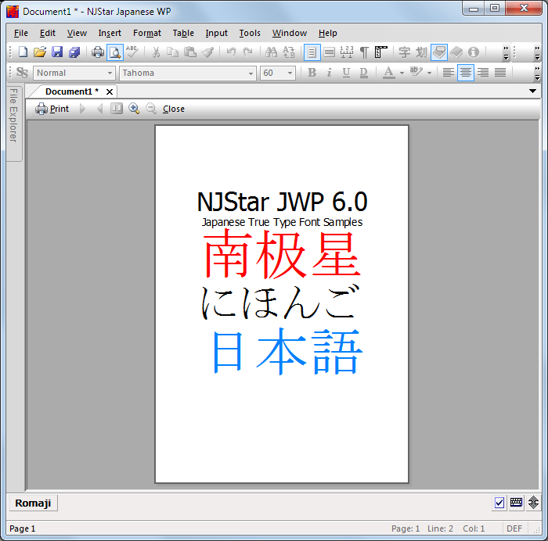548x541 pixels.
Task: Expand font color dropdown arrow
Action: [x=402, y=73]
